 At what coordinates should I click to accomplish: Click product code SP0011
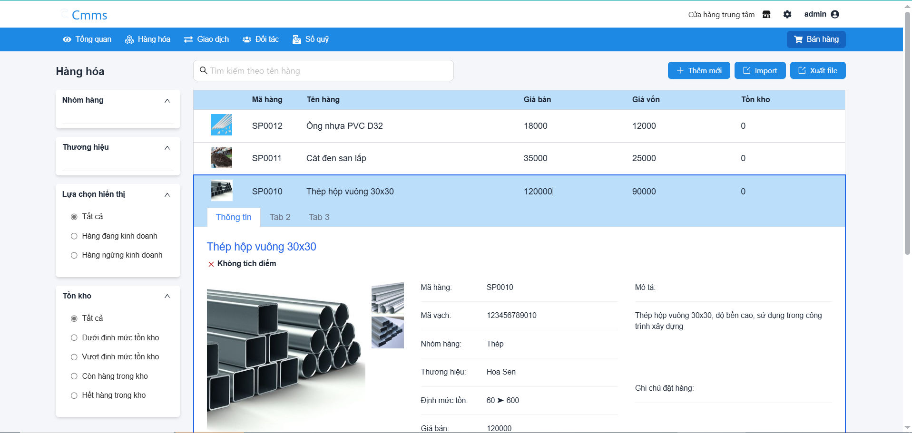(266, 158)
